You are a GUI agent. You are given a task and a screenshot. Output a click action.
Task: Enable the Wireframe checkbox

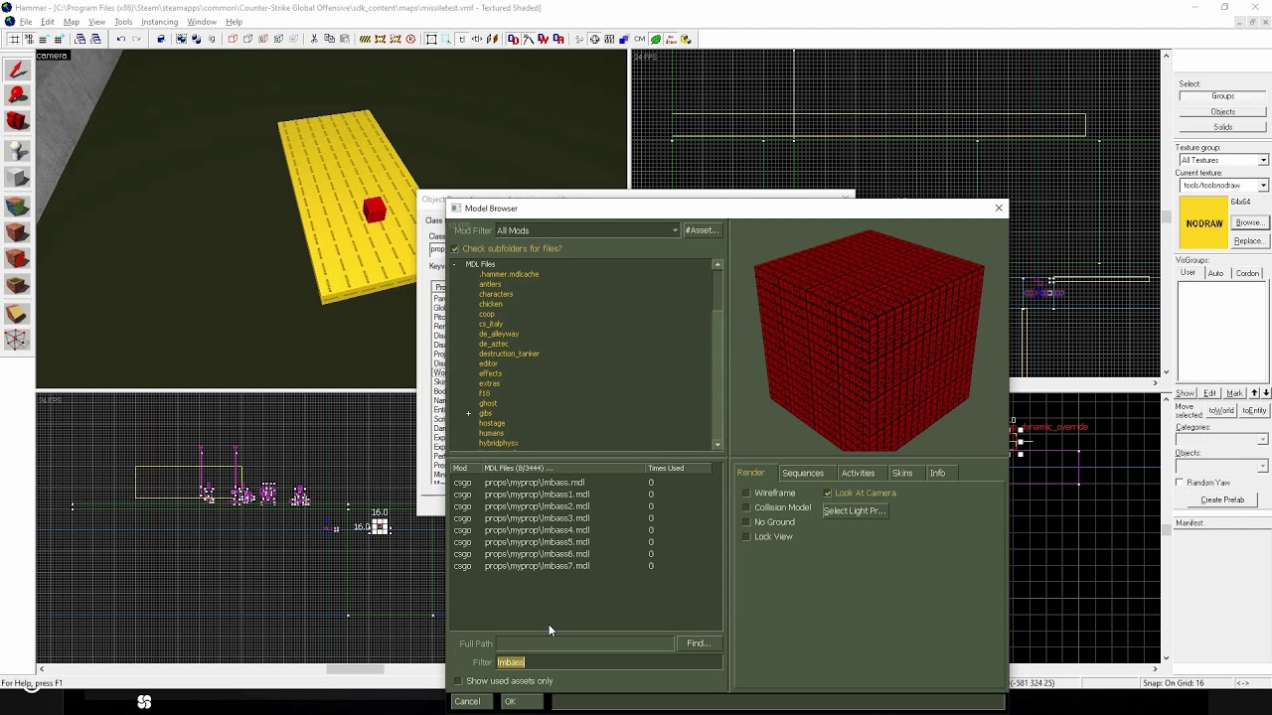pos(746,493)
